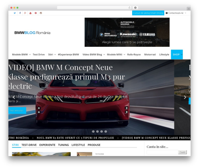Image resolution: width=199 pixels, height=168 pixels.
Task: Open the Google Plus social link
Action: tap(25, 13)
